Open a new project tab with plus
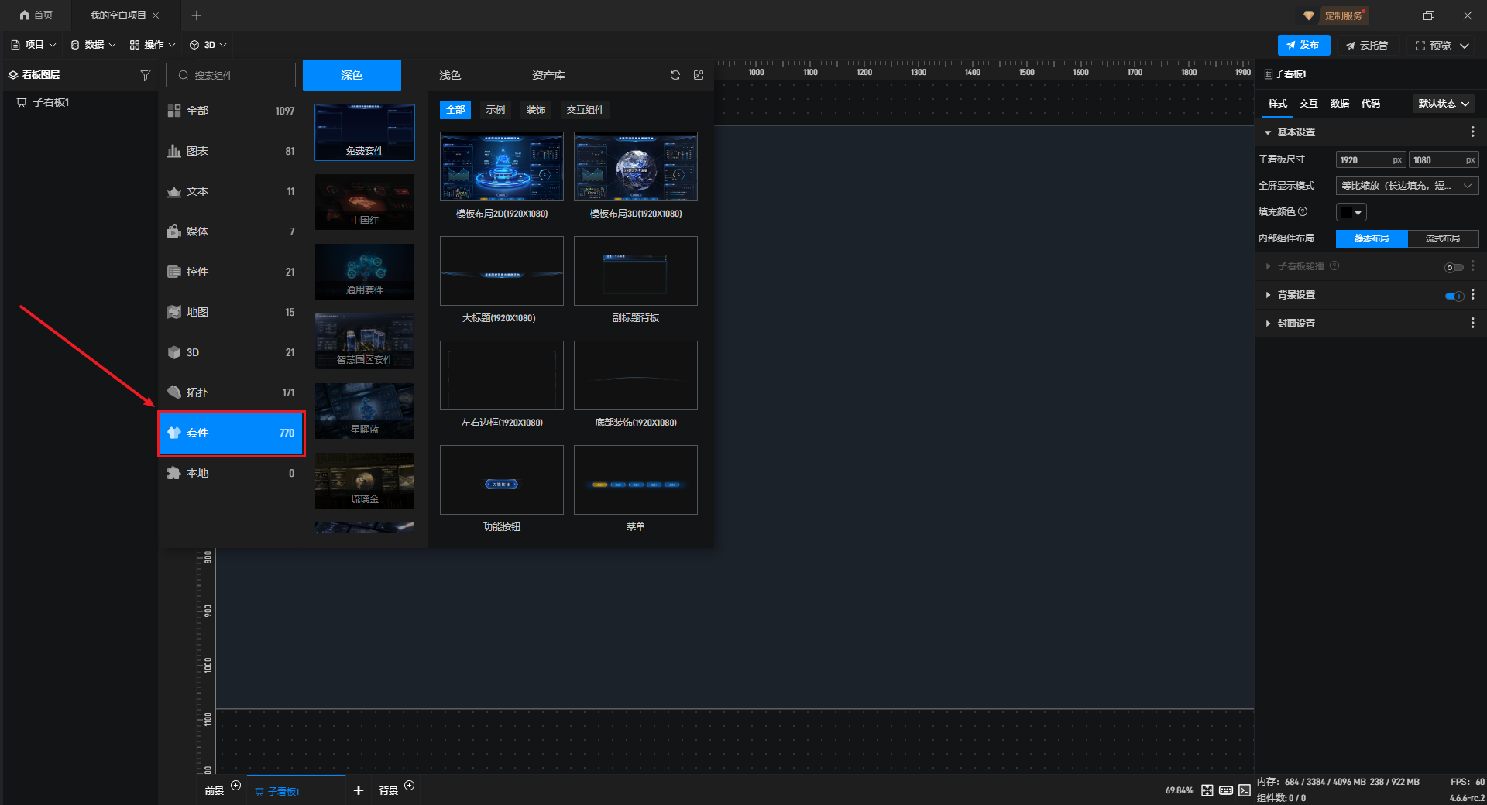 pos(197,15)
